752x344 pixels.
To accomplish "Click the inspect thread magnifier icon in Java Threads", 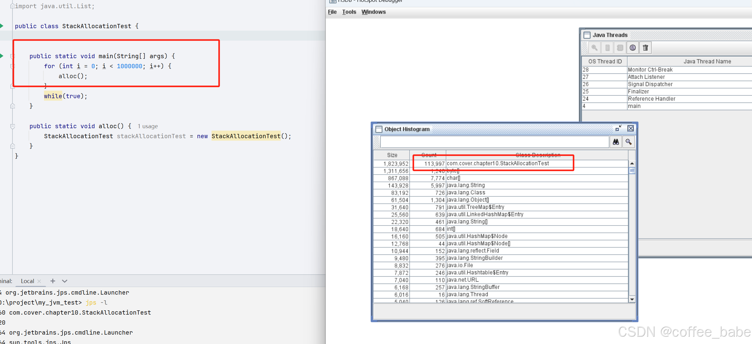I will [x=594, y=48].
